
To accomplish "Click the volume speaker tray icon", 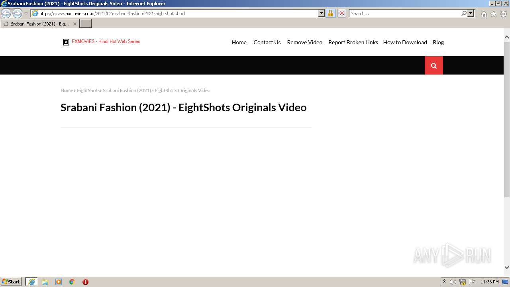I will [x=453, y=282].
